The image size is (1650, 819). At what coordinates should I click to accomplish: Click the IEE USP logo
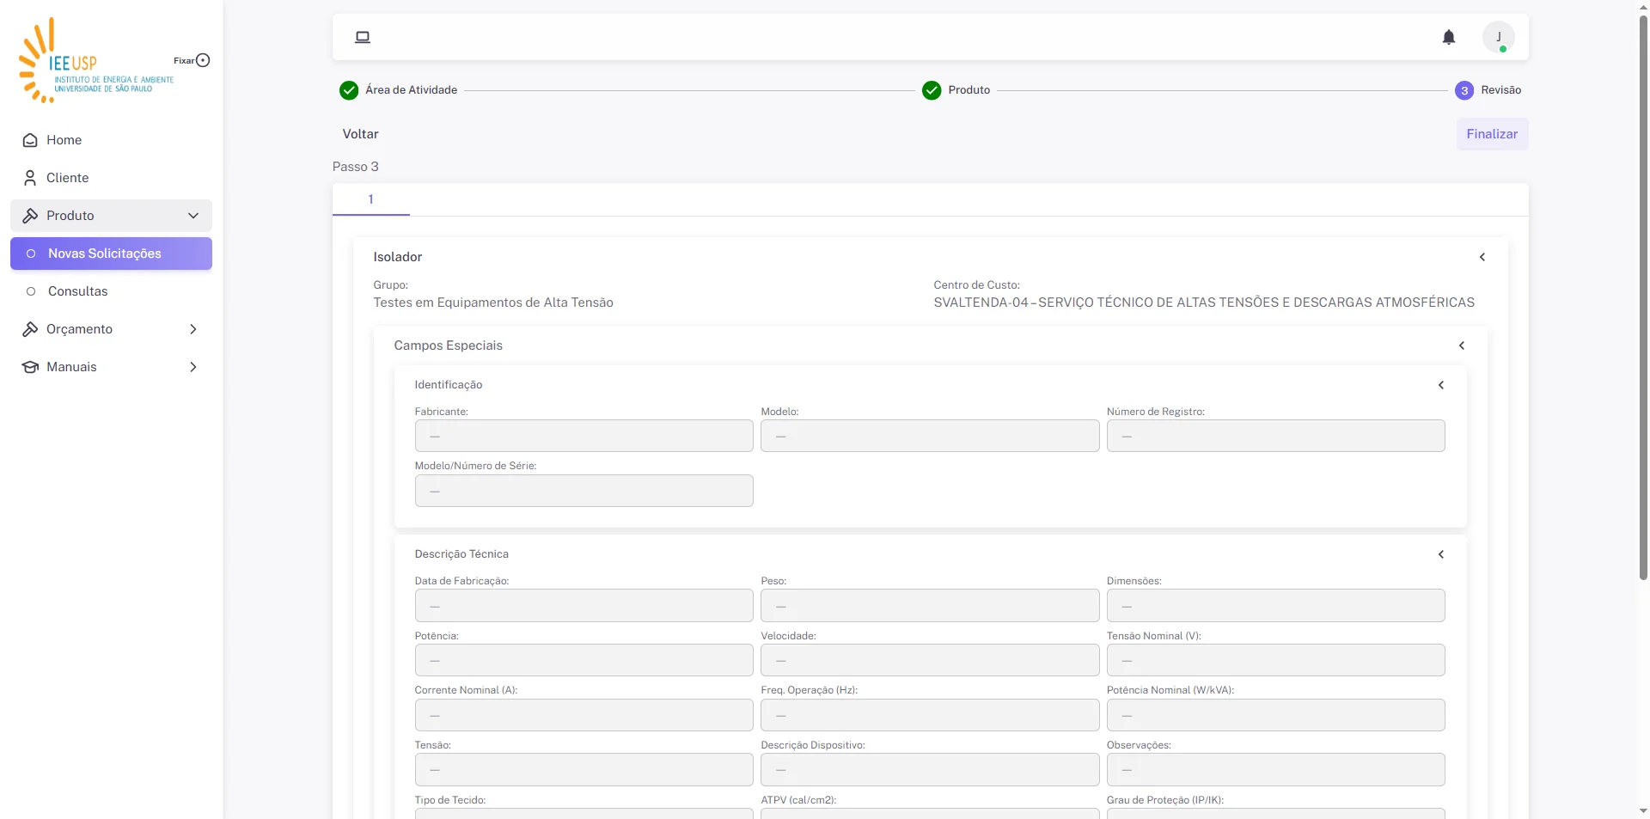[x=95, y=60]
